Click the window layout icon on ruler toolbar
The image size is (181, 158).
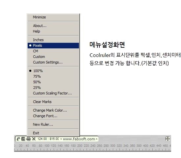tap(23, 139)
